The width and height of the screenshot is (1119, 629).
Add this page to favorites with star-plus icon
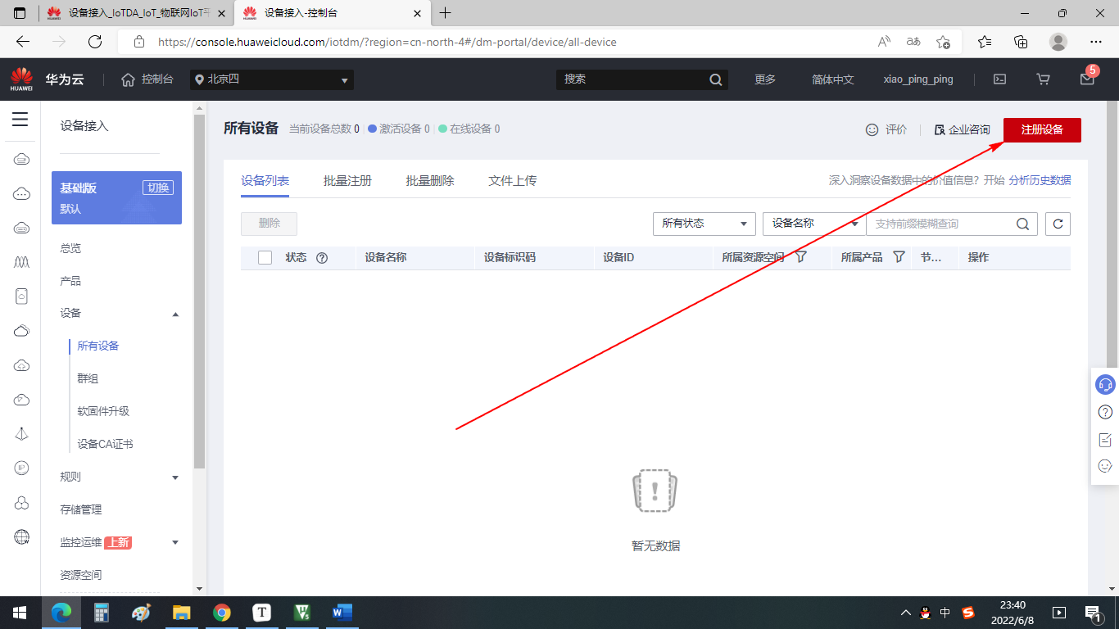coord(943,42)
